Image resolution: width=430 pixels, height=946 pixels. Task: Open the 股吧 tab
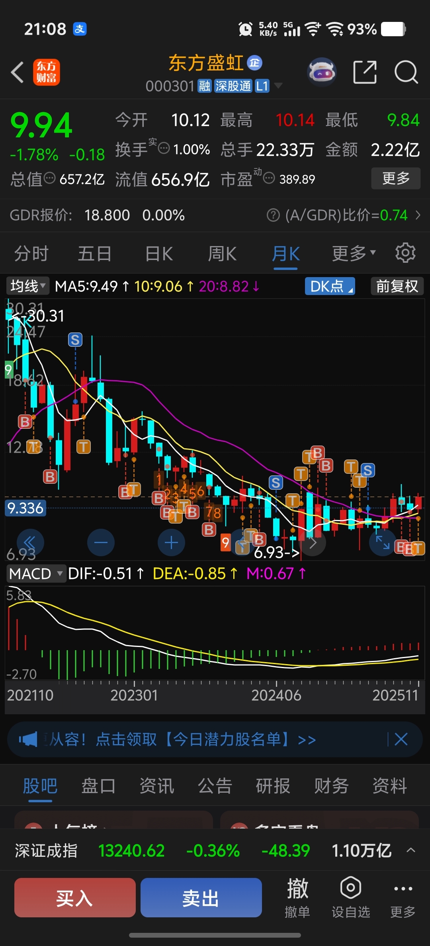point(40,786)
